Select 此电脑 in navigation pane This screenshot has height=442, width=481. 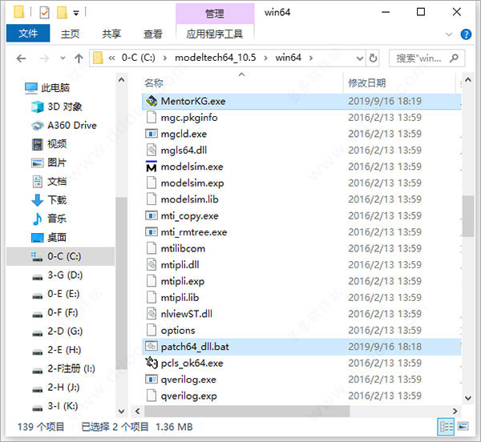[47, 88]
